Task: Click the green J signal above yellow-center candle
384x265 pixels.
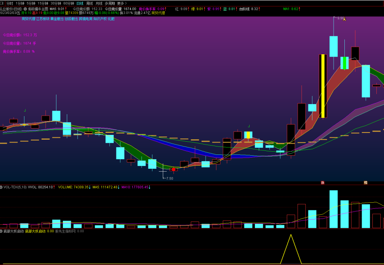Action: [249, 126]
